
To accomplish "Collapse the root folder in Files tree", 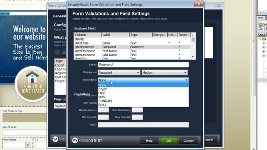I will pos(260,39).
